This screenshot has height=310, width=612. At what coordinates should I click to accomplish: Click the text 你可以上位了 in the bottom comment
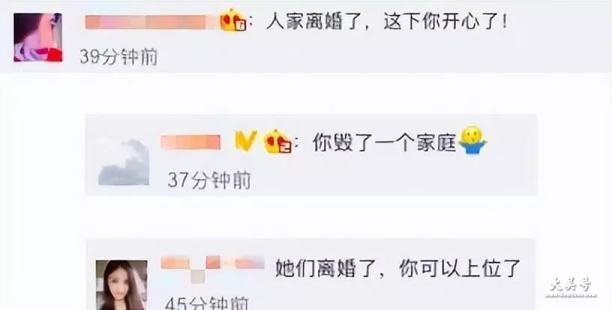click(460, 268)
